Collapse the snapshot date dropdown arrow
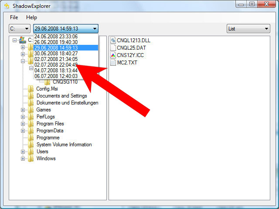This screenshot has height=209, width=279. 94,29
